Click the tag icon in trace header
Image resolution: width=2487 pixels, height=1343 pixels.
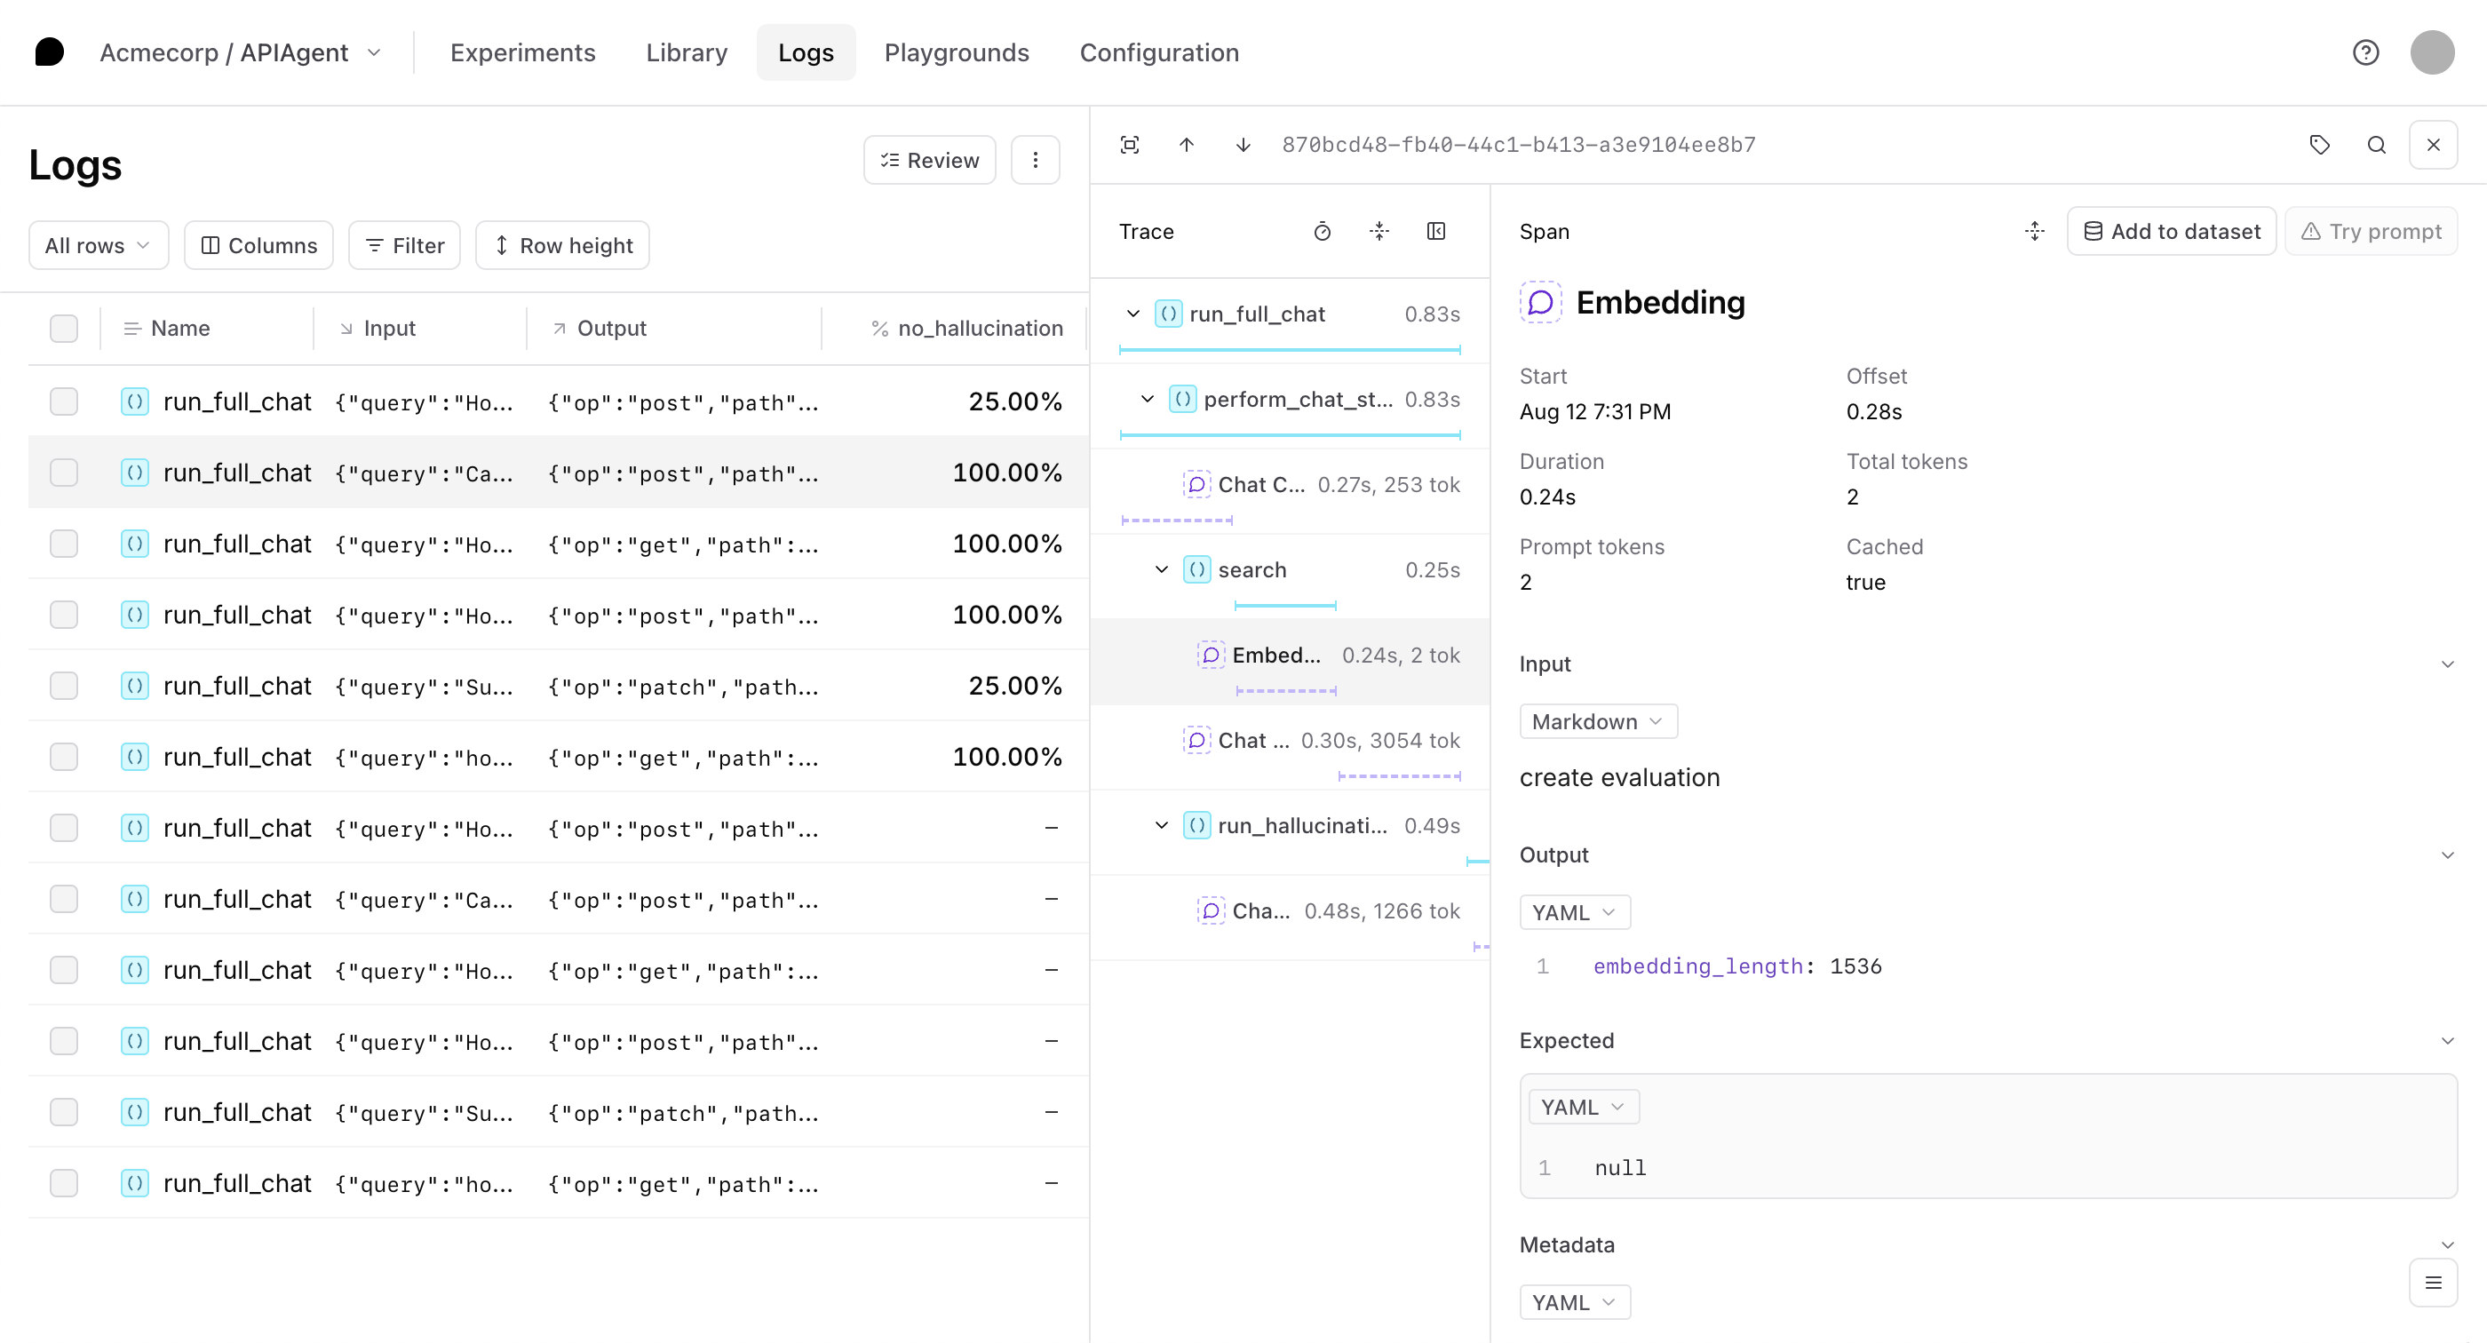click(x=2319, y=145)
